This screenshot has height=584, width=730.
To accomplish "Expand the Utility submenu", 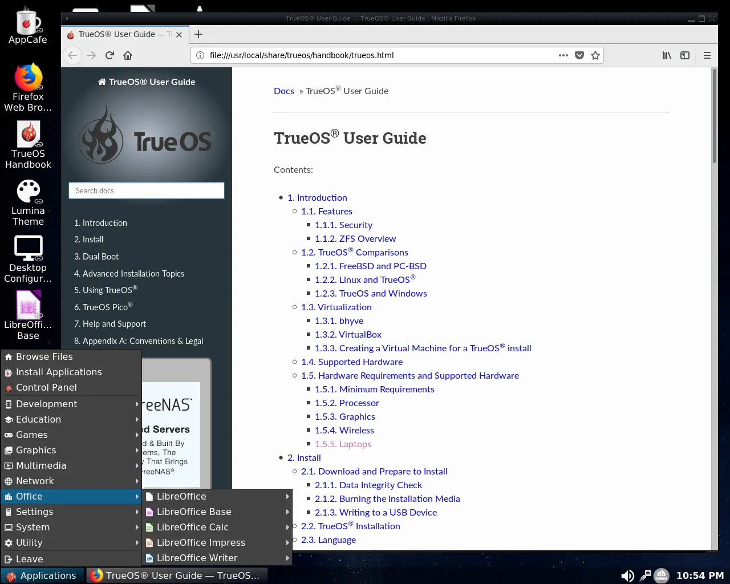I will [71, 542].
